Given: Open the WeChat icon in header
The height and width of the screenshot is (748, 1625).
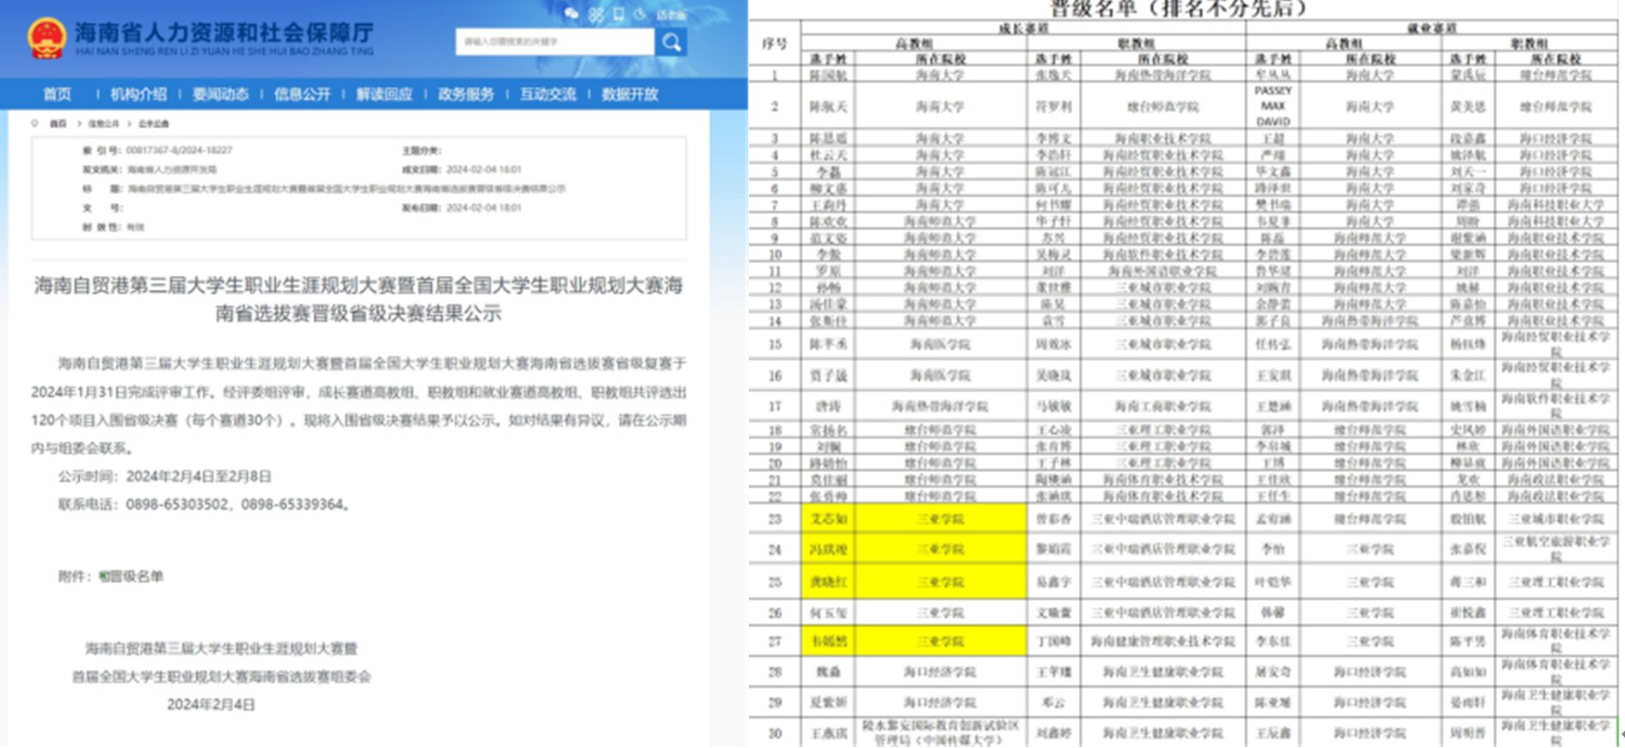Looking at the screenshot, I should tap(572, 14).
